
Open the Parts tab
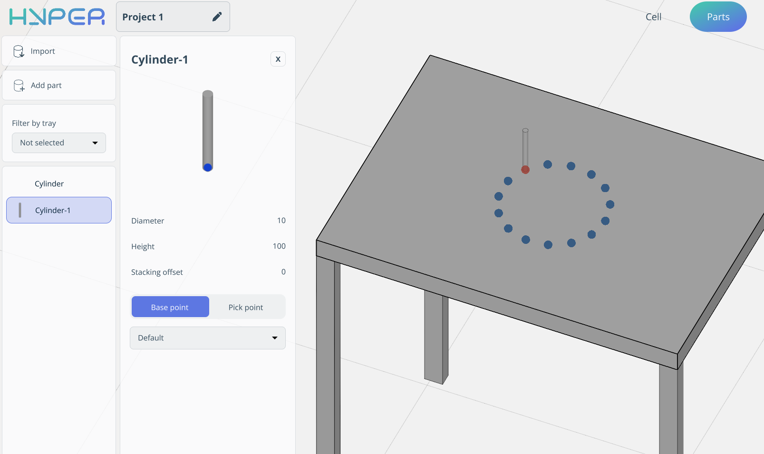point(718,17)
